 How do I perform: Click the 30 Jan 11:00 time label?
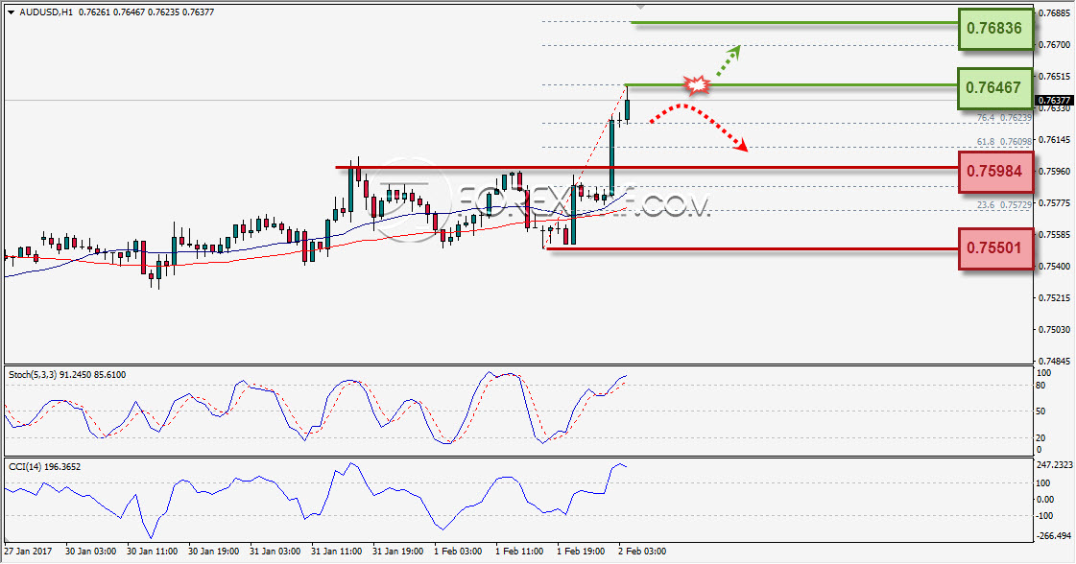point(153,551)
